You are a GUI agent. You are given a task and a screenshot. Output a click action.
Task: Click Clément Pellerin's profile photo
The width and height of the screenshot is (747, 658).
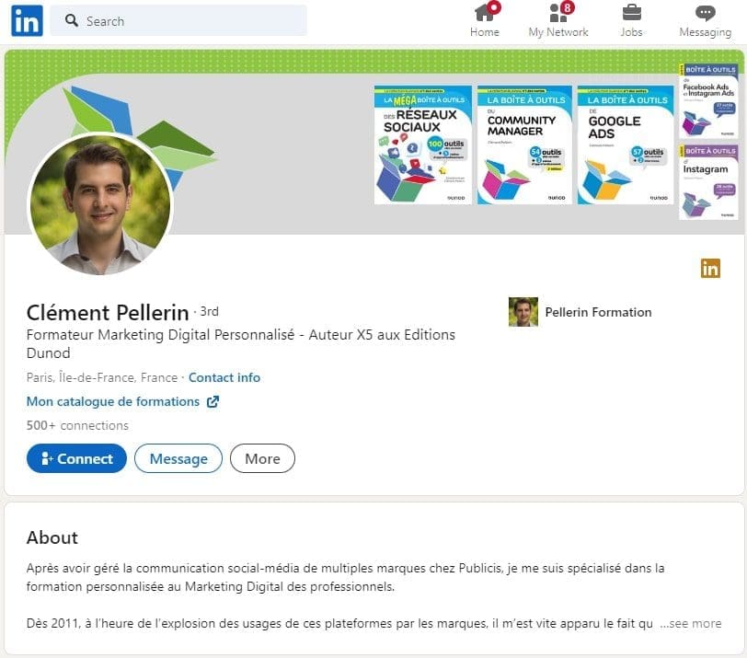click(x=100, y=205)
